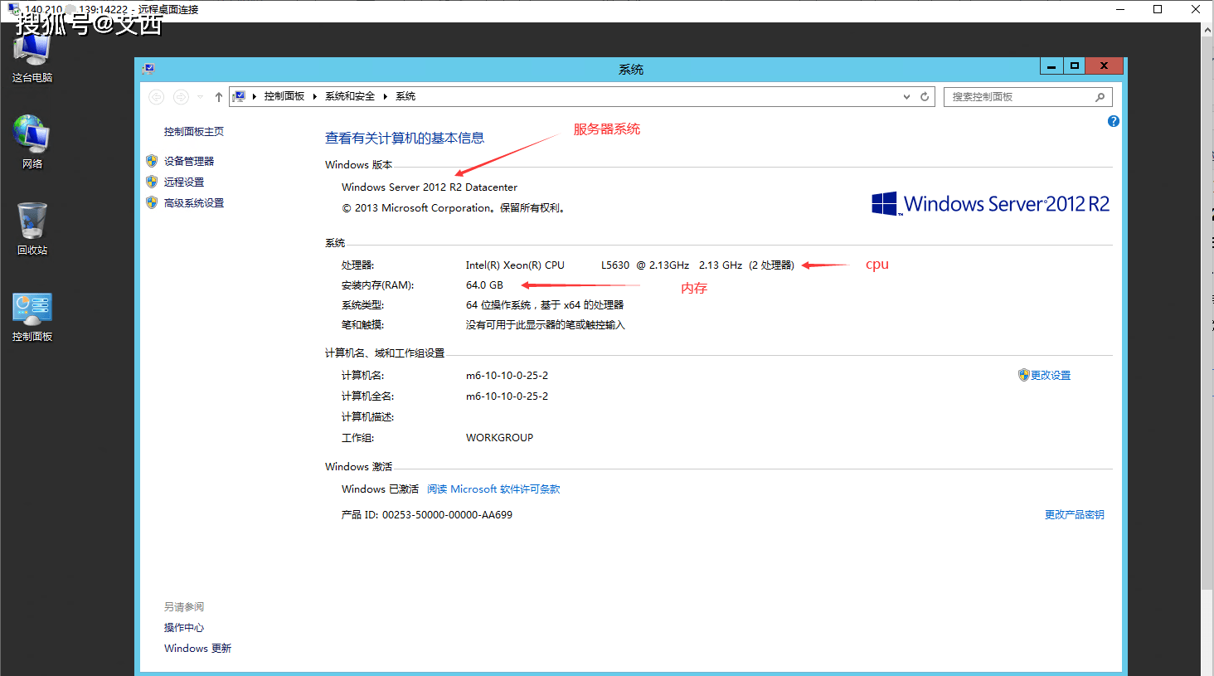Click the shield icon beside 更改设置

pos(1024,375)
